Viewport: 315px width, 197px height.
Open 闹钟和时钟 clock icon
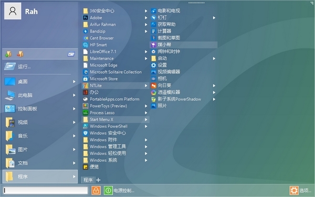click(x=153, y=51)
